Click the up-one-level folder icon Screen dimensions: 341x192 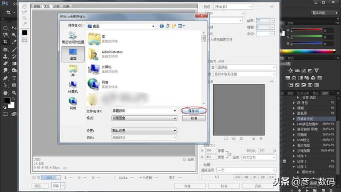point(168,26)
